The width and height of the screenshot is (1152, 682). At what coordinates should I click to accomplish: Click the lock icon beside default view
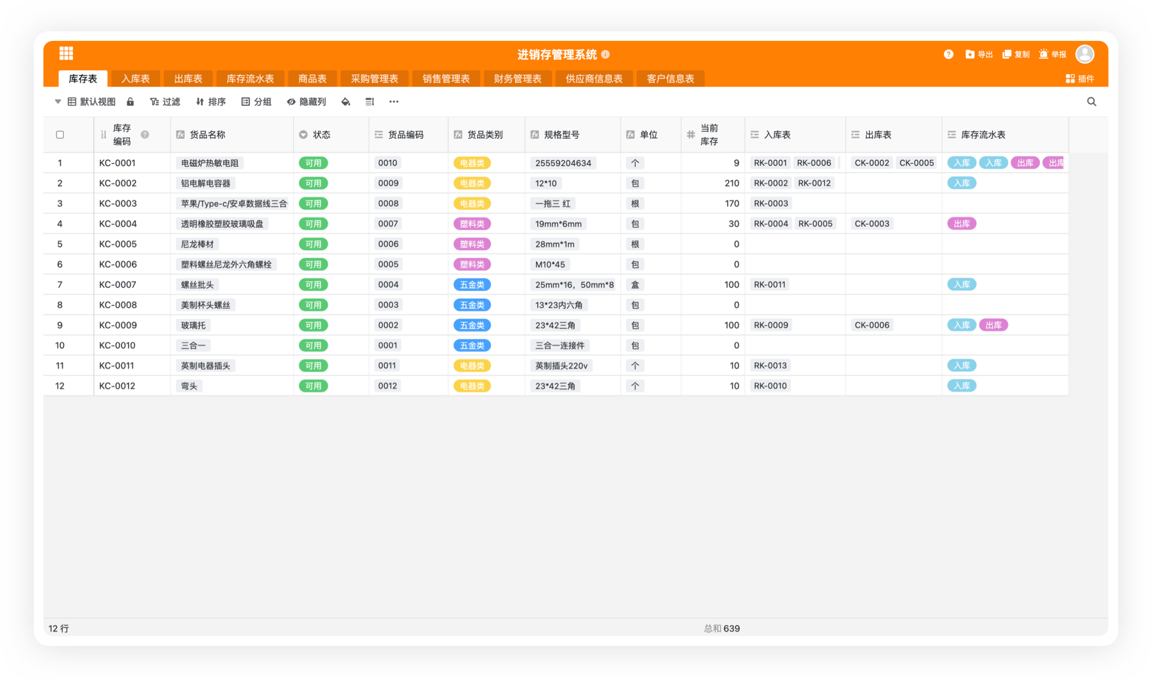click(130, 102)
